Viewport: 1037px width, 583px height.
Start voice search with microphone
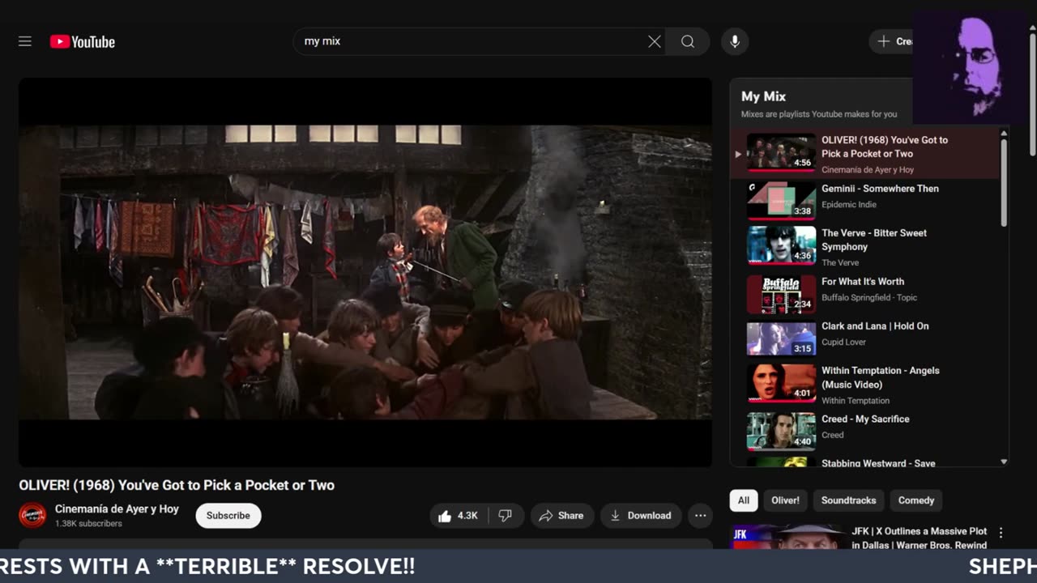click(735, 41)
